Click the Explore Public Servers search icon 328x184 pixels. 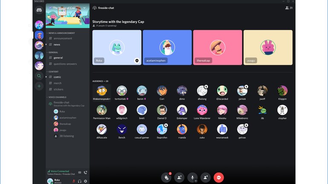[x=39, y=76]
